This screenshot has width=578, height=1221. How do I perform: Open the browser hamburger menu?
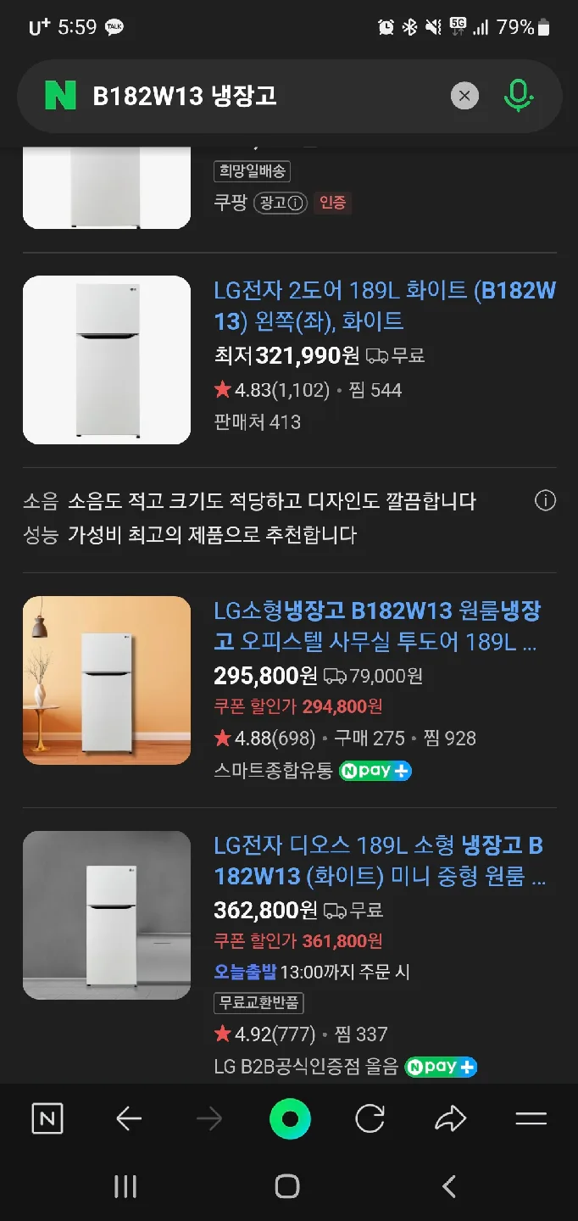point(531,1119)
